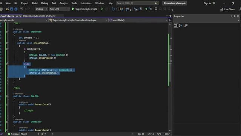This screenshot has height=136, width=241.
Task: Open the Project menu
Action: [24, 3]
